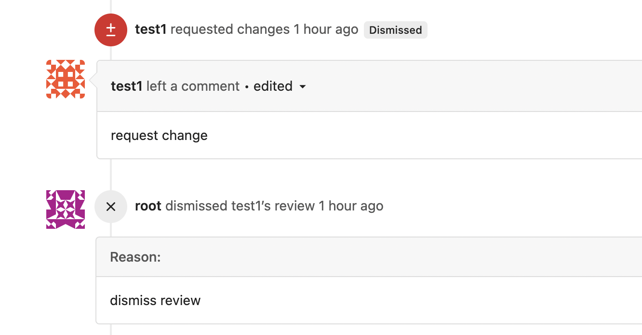Viewport: 642px width, 335px height.
Task: Select the 'request change' comment text
Action: 159,136
